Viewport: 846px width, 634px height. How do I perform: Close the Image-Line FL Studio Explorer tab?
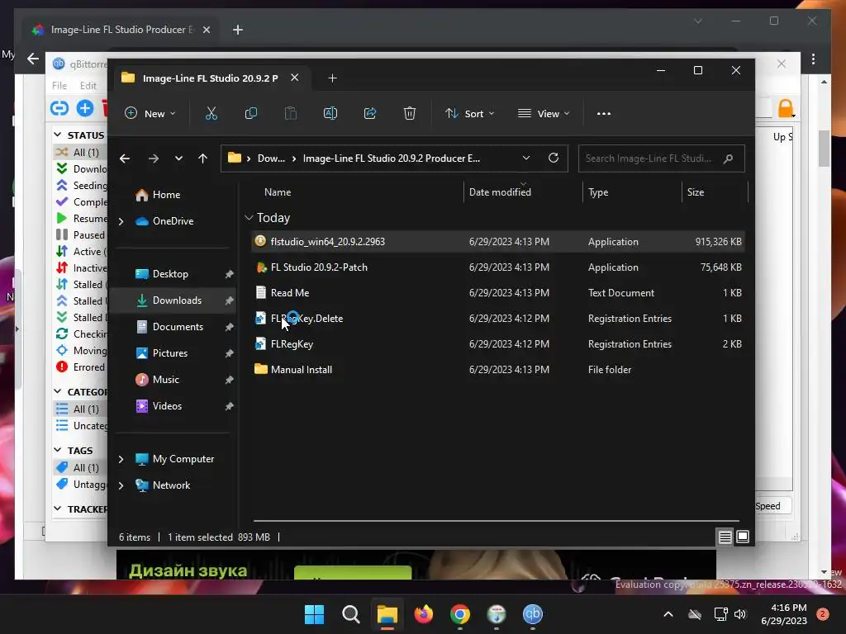tap(295, 78)
